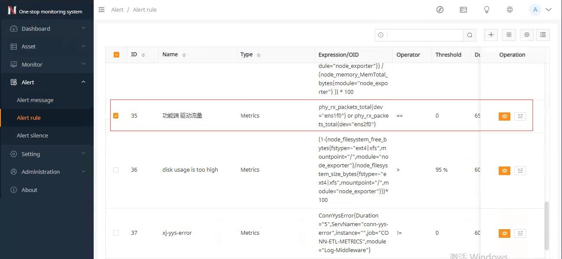Click the plus icon to add rule

490,35
